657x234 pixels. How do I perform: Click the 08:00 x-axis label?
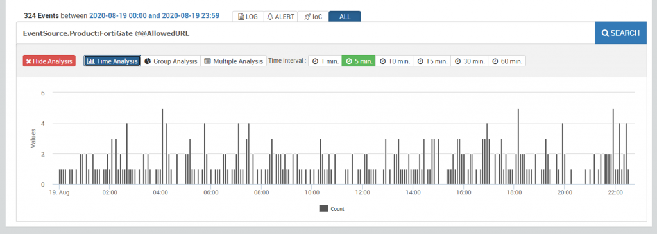click(x=262, y=192)
